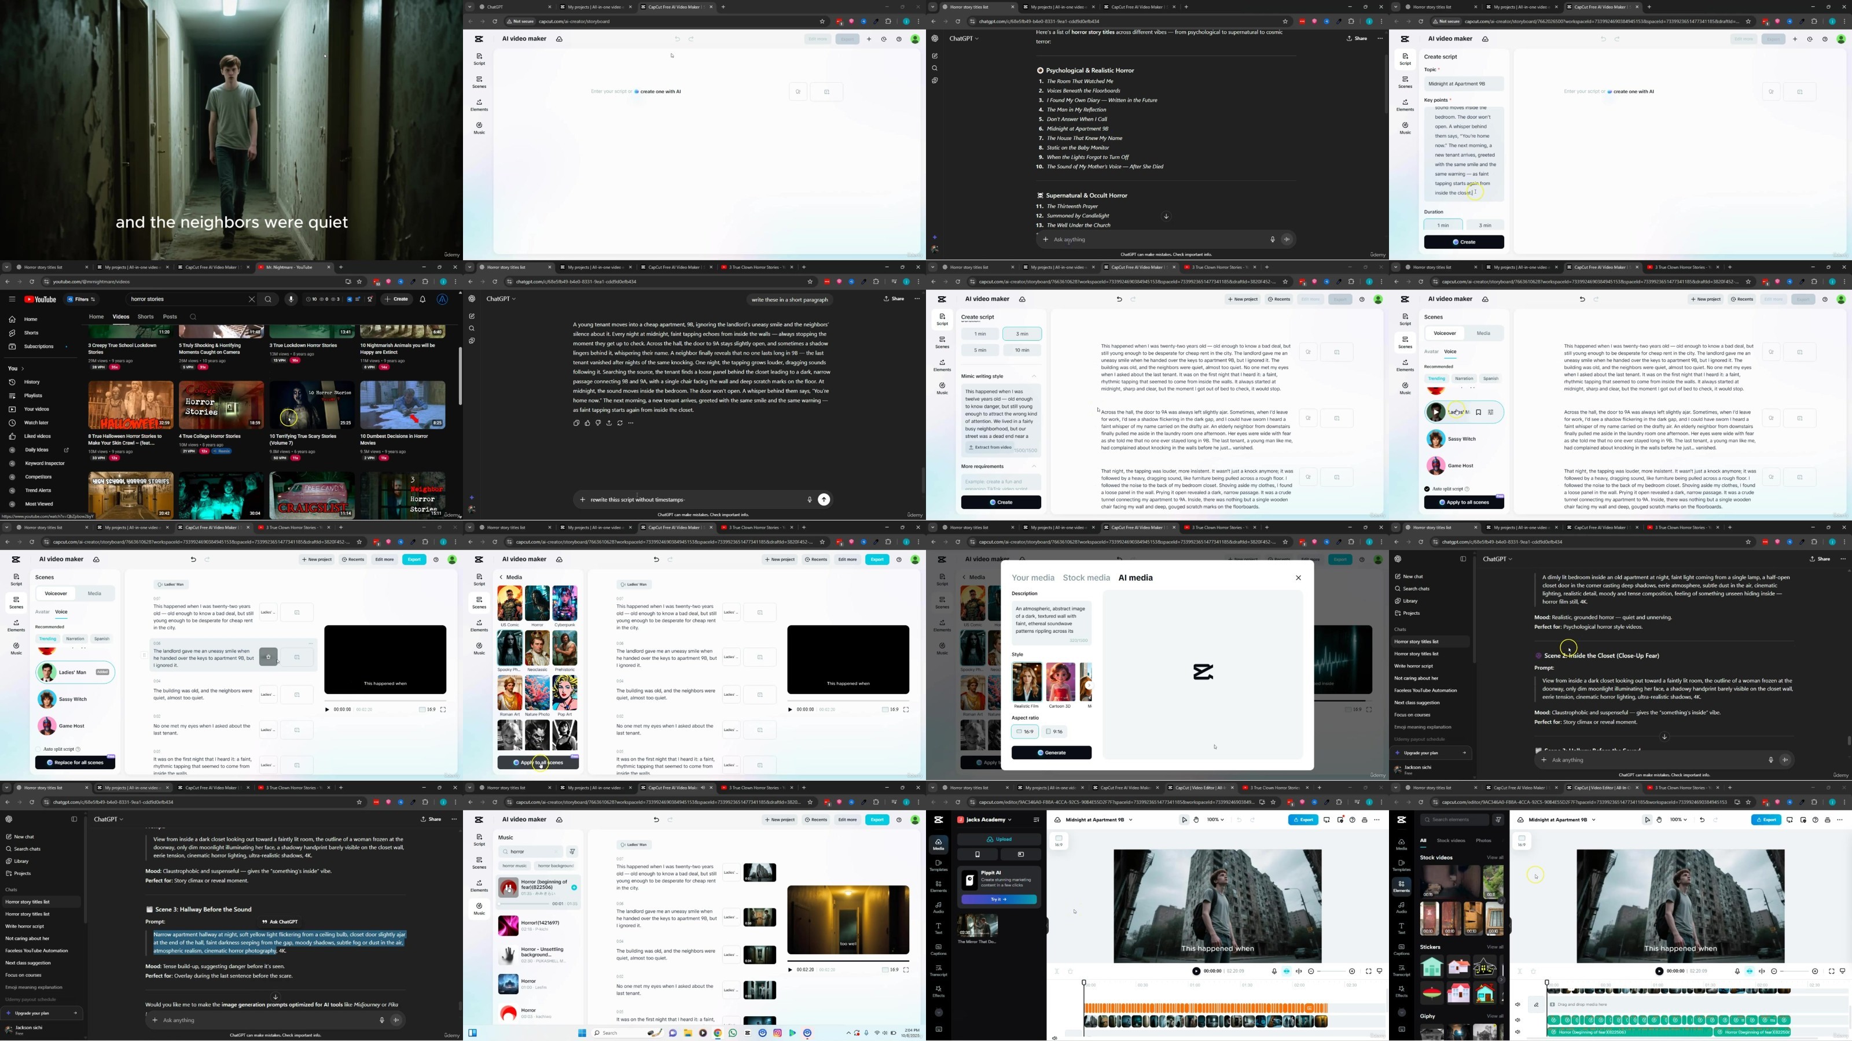Switch to Stock media tab in dialog
Viewport: 1852px width, 1041px height.
point(1086,578)
